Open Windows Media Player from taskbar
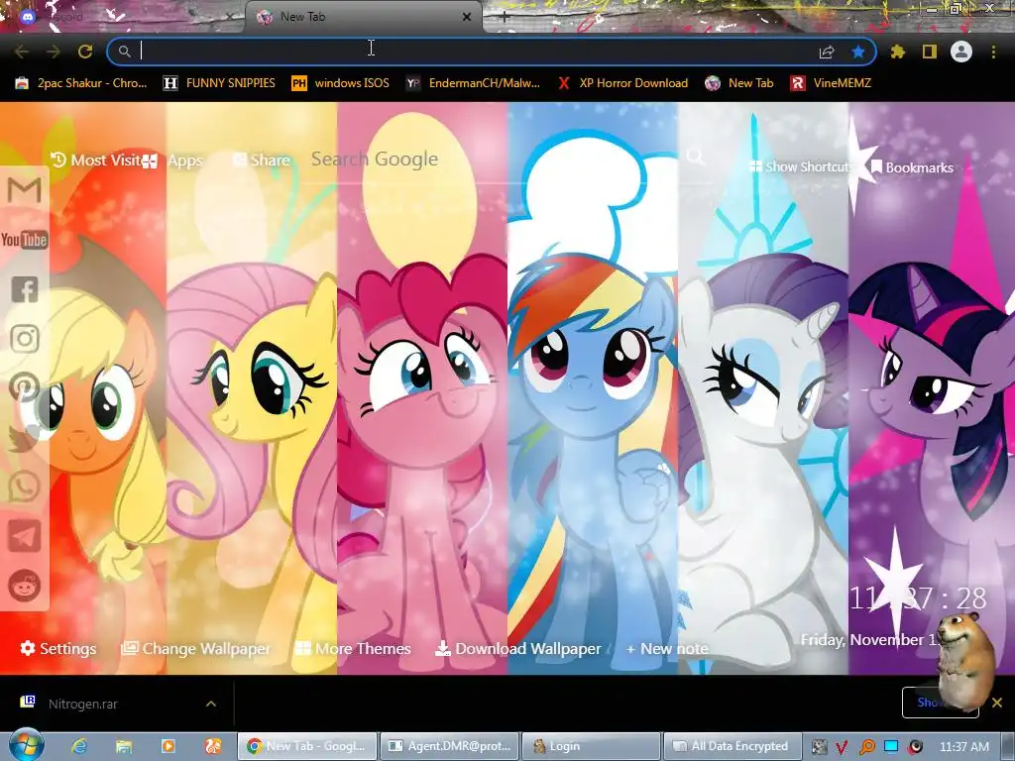This screenshot has height=761, width=1015. (169, 746)
